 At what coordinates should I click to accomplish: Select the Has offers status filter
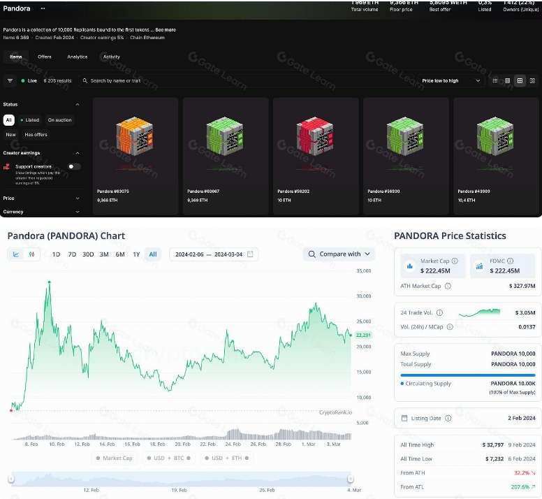pos(36,134)
